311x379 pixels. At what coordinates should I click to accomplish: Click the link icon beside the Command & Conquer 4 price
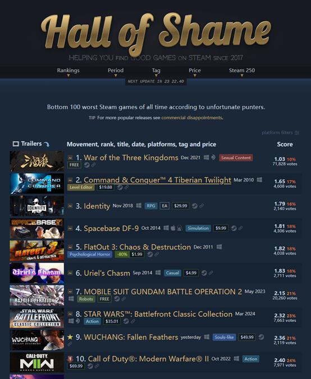[x=126, y=187]
